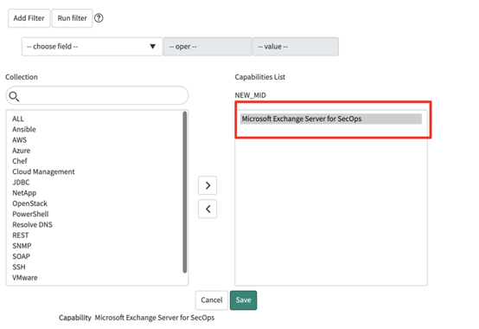Open the choose field dropdown

(x=92, y=47)
